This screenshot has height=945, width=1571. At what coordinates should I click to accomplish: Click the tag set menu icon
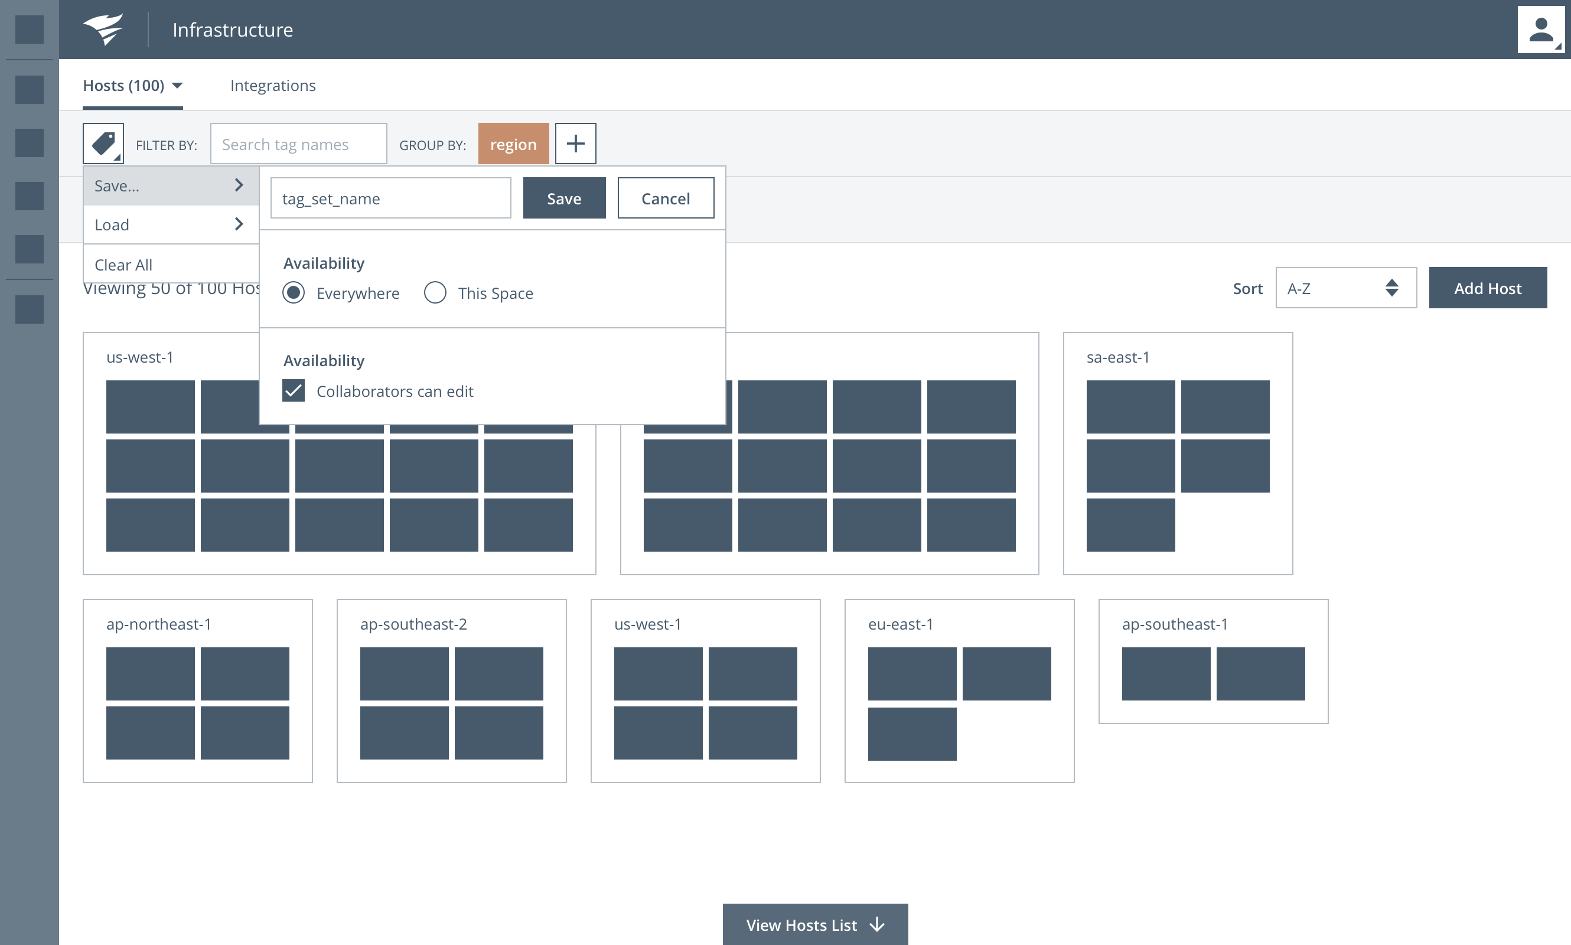point(103,144)
